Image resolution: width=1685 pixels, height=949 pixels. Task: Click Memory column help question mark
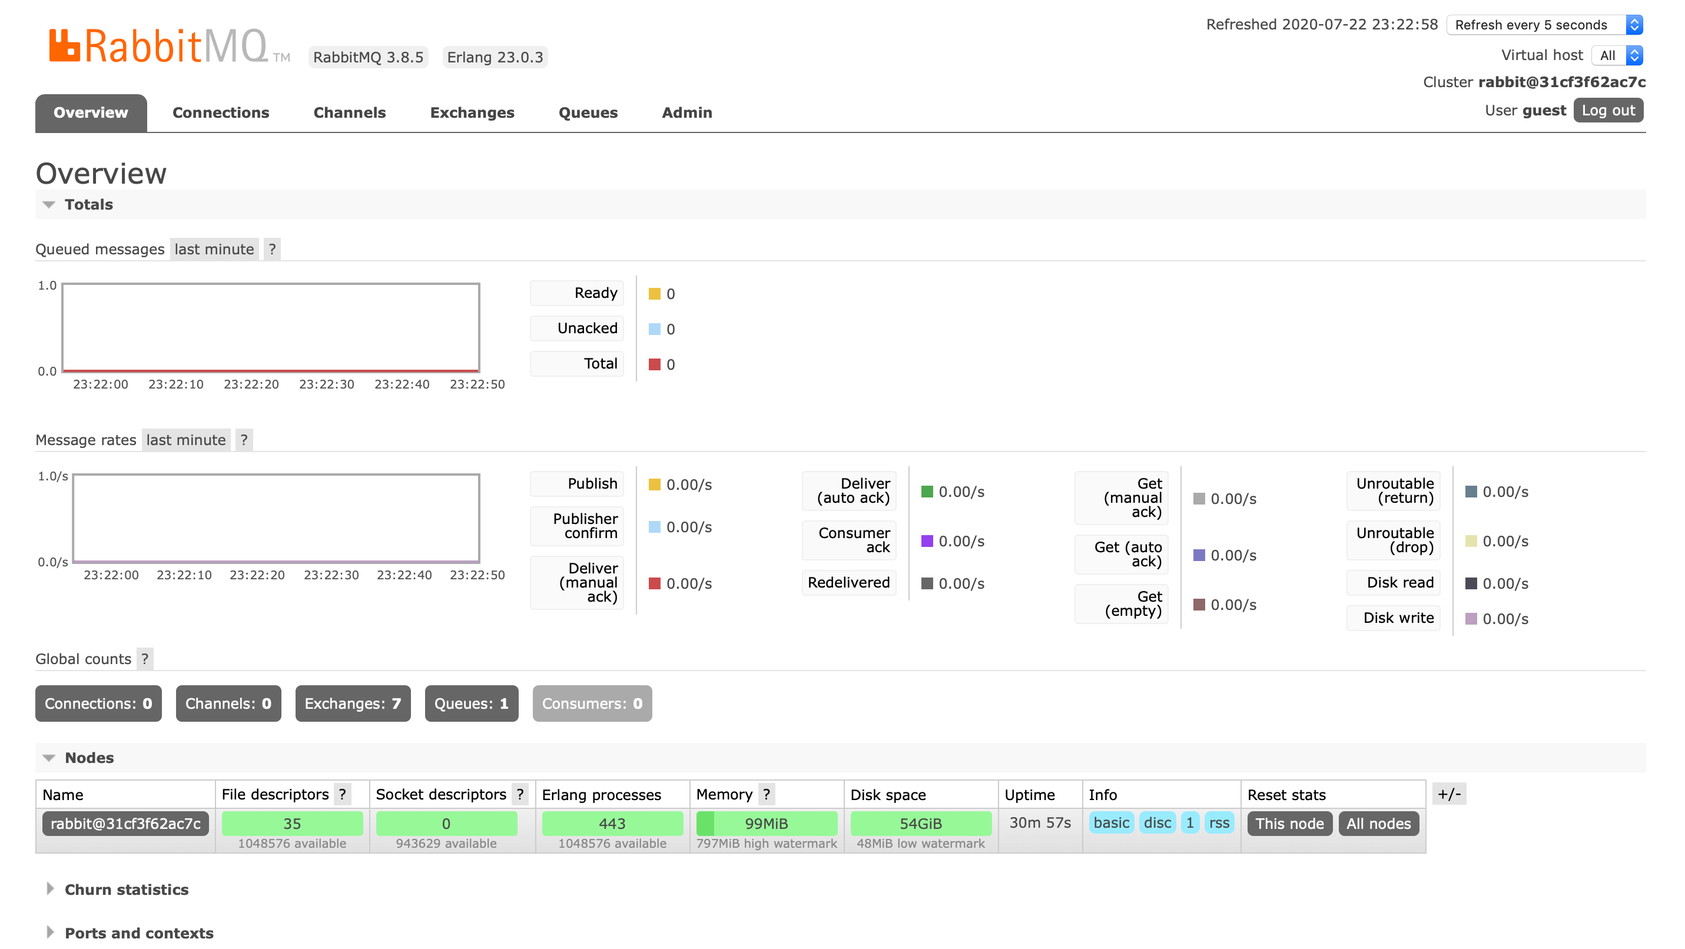[x=766, y=795]
